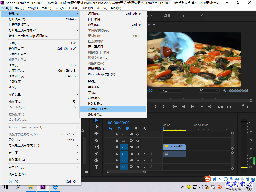This screenshot has width=256, height=192.
Task: Click Mark Out button
Action: tap(163, 106)
